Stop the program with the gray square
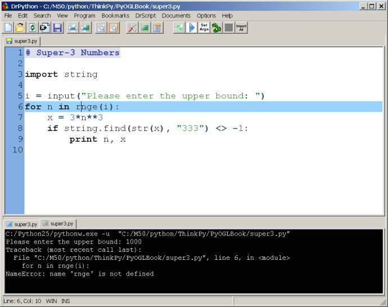 point(229,28)
